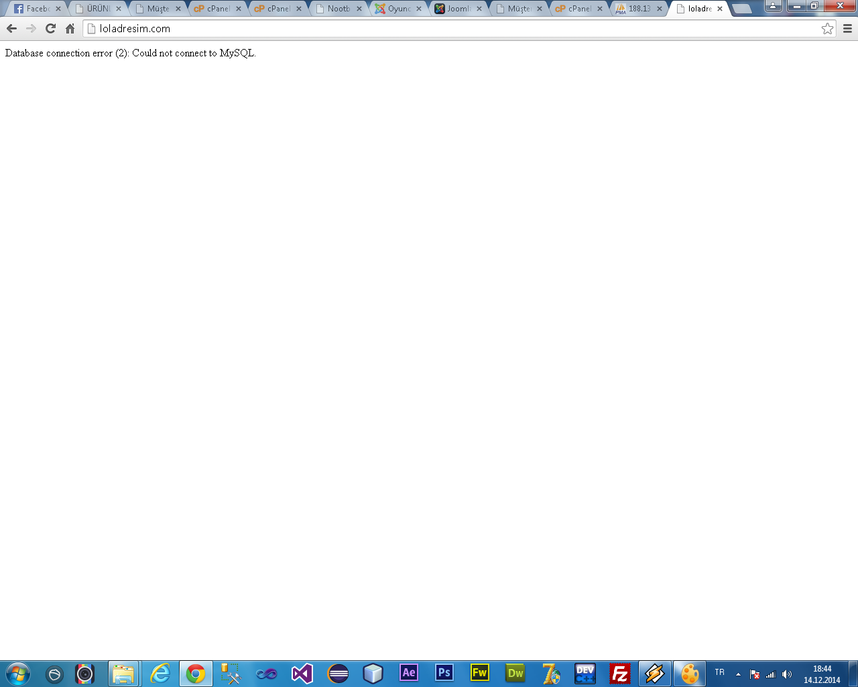The width and height of the screenshot is (858, 687).
Task: Reload the loladresim.com page
Action: [50, 28]
